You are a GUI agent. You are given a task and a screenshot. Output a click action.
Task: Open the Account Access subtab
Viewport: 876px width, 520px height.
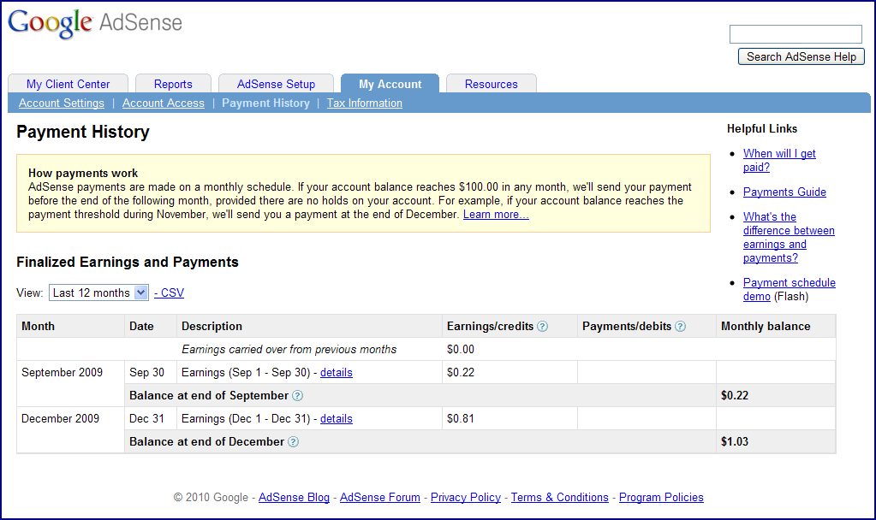(x=164, y=103)
